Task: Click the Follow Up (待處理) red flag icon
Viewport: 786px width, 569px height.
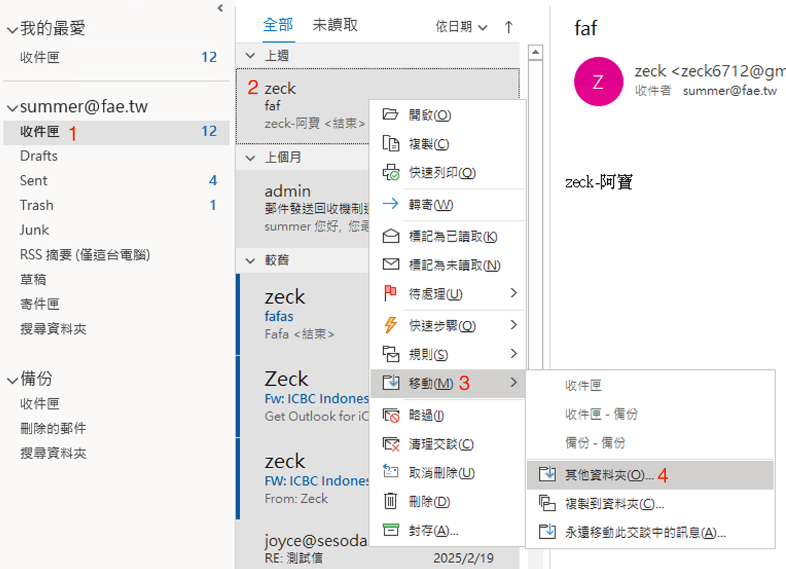Action: [x=390, y=294]
